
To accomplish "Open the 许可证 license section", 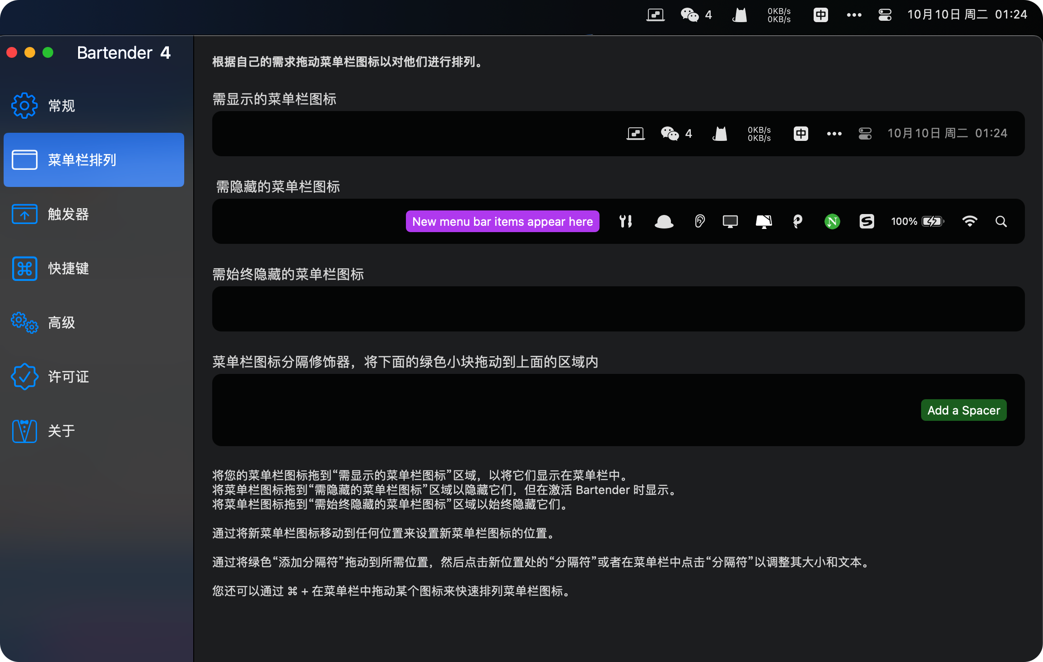I will click(68, 377).
